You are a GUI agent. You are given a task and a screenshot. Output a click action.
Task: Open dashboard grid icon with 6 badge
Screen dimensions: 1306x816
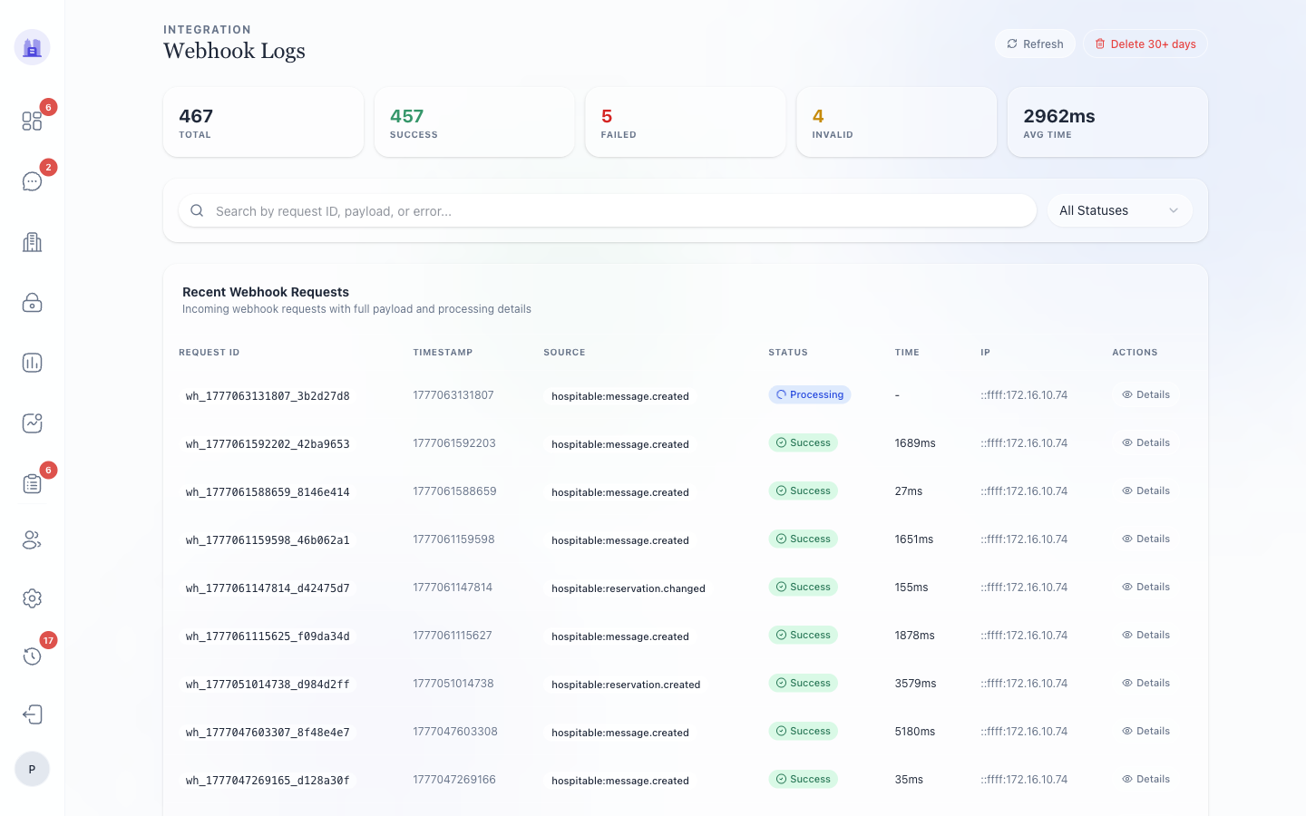point(32,121)
